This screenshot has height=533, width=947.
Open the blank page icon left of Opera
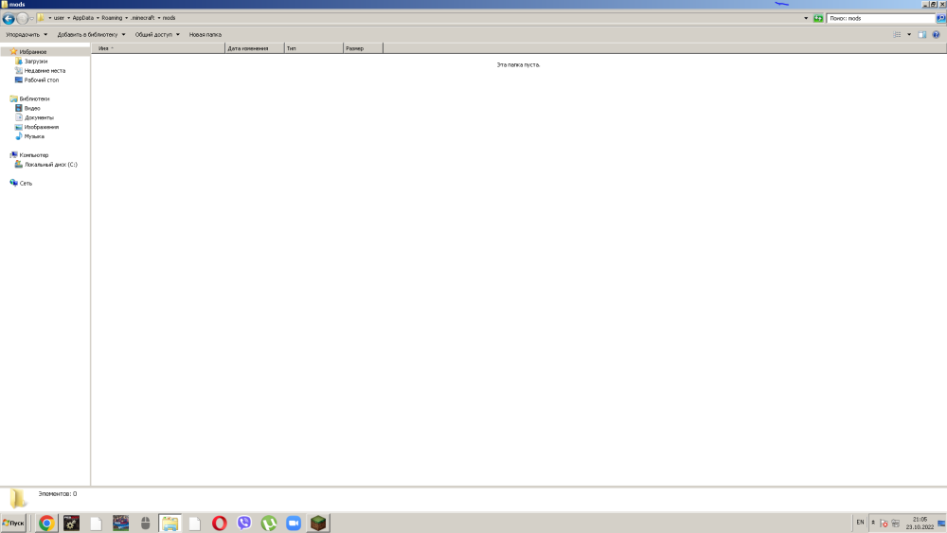pos(194,523)
